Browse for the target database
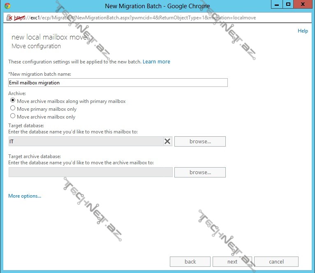Image resolution: width=315 pixels, height=273 pixels. (x=200, y=141)
